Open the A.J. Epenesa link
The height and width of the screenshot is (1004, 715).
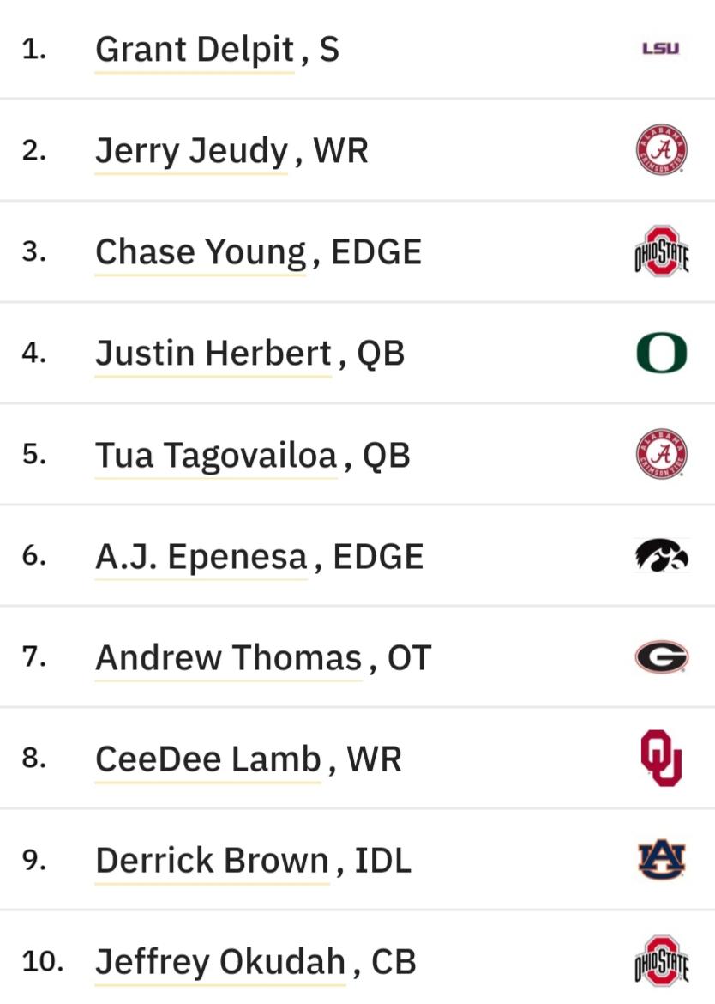[201, 556]
